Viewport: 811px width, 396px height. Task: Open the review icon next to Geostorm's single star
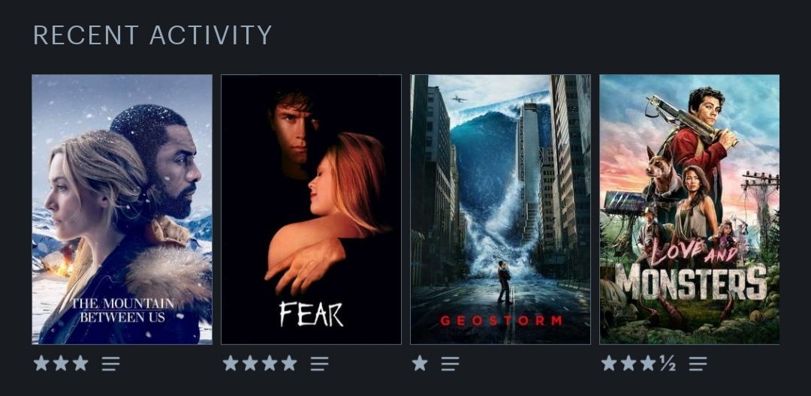tap(450, 364)
